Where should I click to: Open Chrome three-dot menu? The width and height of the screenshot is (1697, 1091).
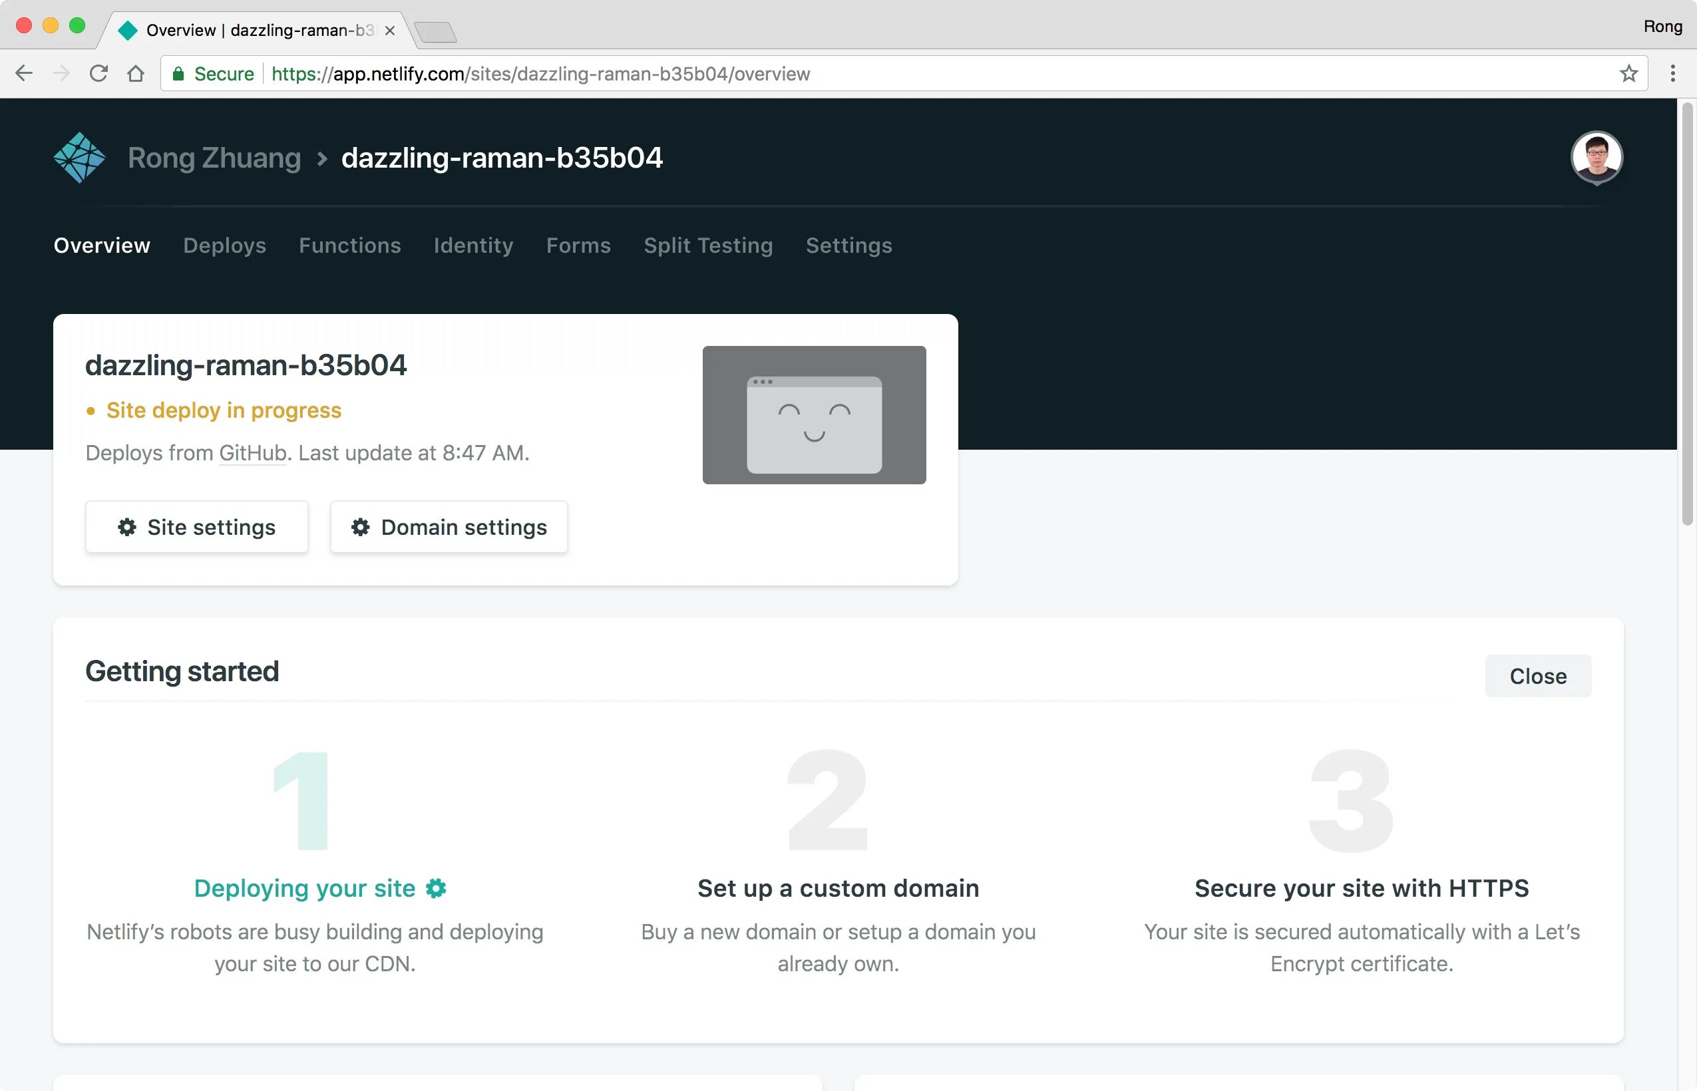tap(1672, 74)
